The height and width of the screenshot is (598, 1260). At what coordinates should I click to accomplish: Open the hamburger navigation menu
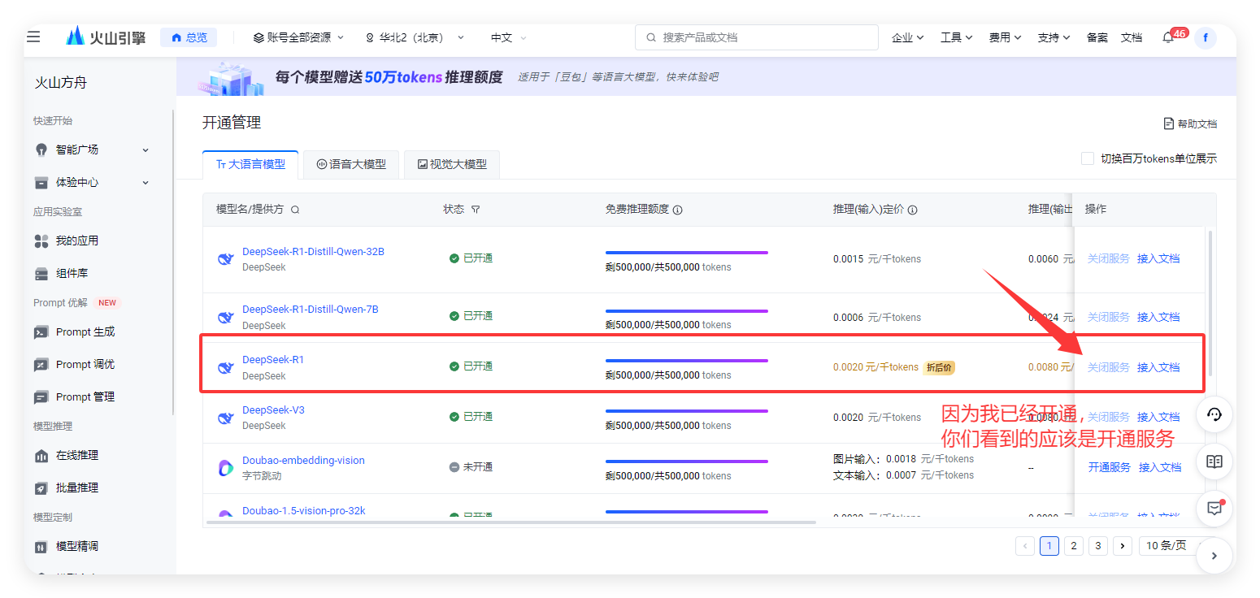point(33,37)
